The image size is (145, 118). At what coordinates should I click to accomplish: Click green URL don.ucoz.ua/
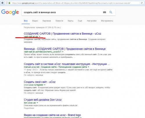[x=30, y=103]
